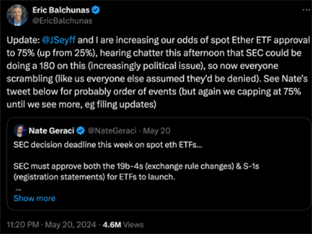Open the May 20, 2024 date link

[x=71, y=225]
